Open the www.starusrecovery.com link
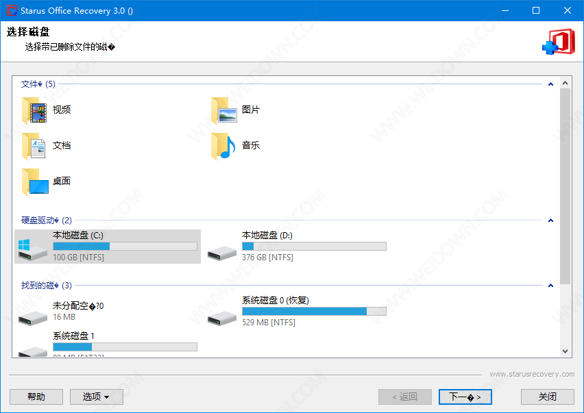 532,375
